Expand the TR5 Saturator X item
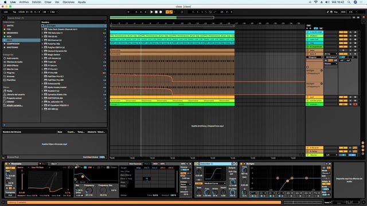 coord(42,33)
